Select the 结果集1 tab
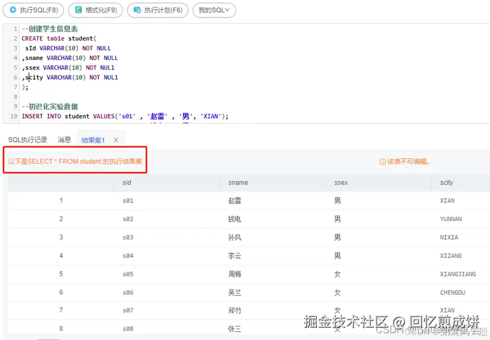The width and height of the screenshot is (490, 340). click(93, 140)
